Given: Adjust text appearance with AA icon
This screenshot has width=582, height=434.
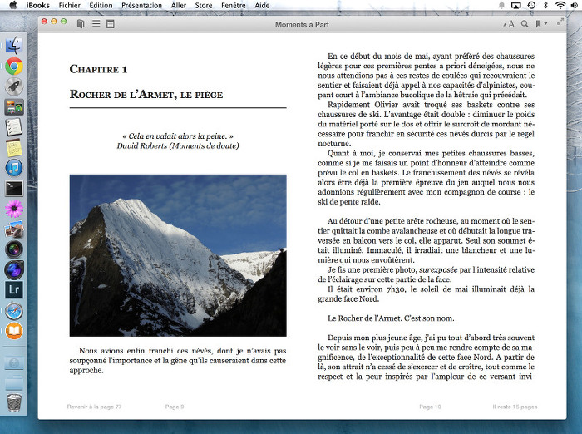Looking at the screenshot, I should coord(509,24).
